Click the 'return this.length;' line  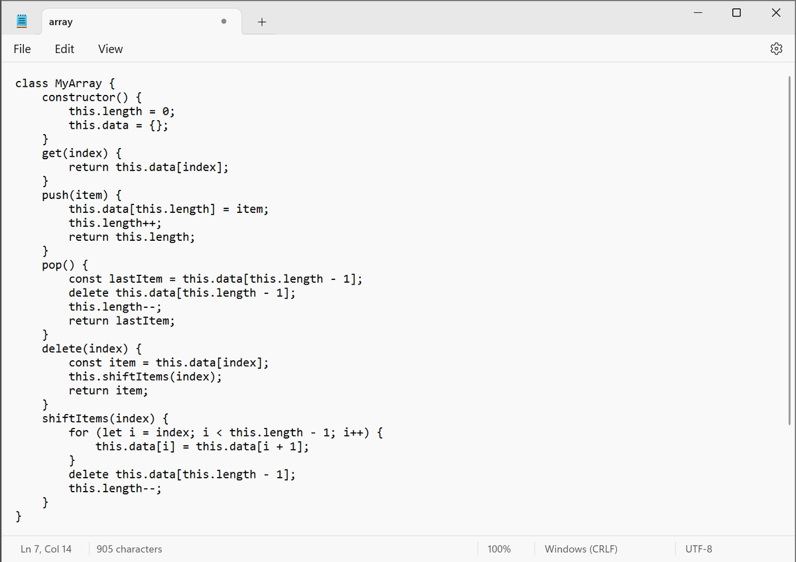click(132, 237)
